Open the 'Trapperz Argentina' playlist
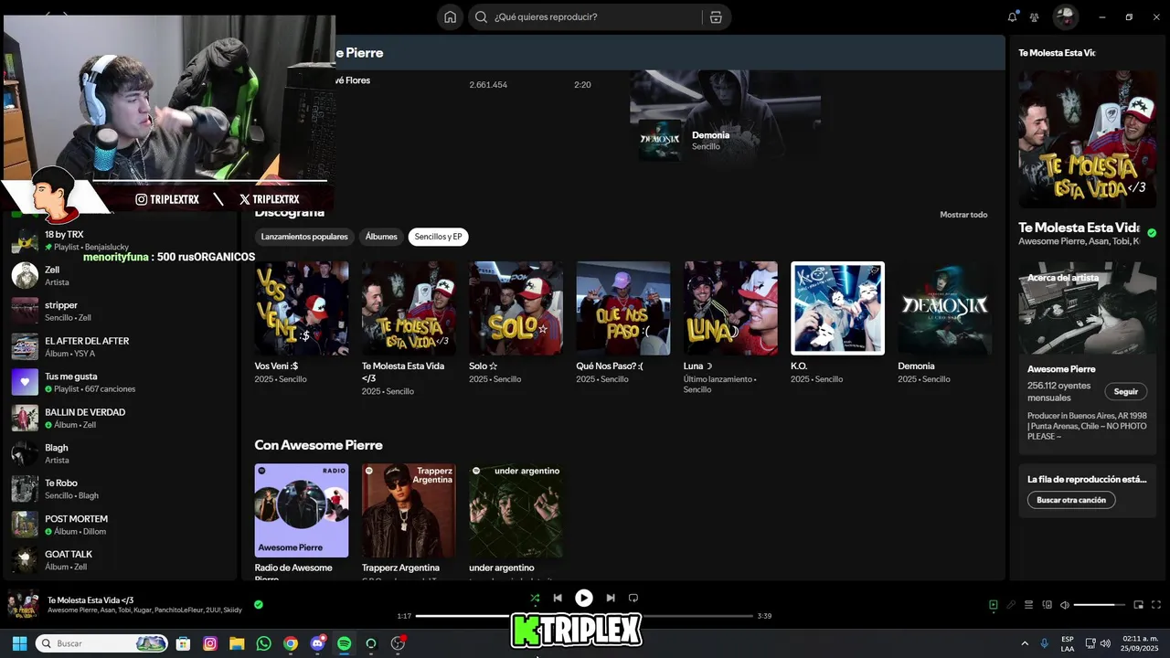 (409, 520)
